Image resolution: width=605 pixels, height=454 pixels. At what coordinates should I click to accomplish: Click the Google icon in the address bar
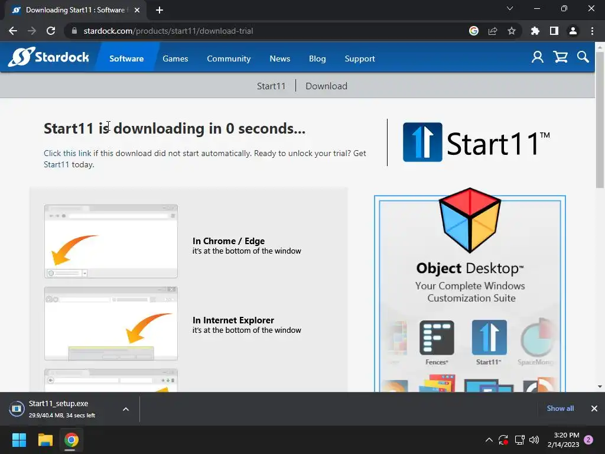pyautogui.click(x=474, y=31)
